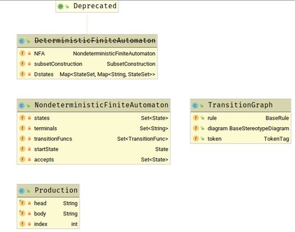Select the Dstates field row
Viewport: 295px width, 232px height.
(x=87, y=75)
